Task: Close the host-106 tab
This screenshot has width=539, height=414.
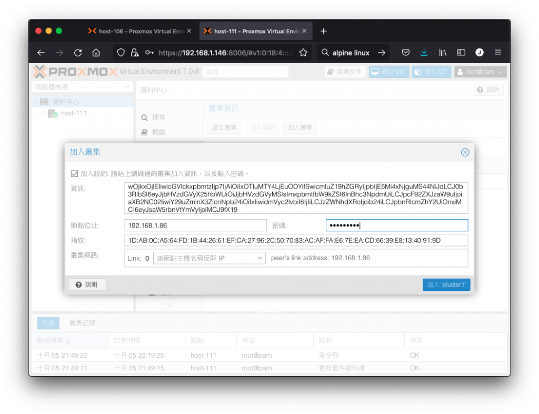Action: point(189,31)
